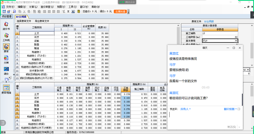This screenshot has width=254, height=134.
Task: Click the Sigma calculate toolbar icon
Action: pyautogui.click(x=68, y=12)
